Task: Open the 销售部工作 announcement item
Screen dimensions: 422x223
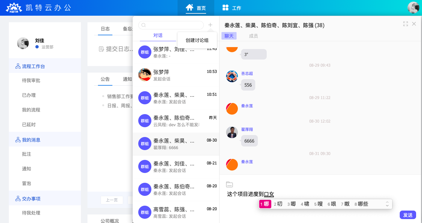Action: tap(120, 96)
